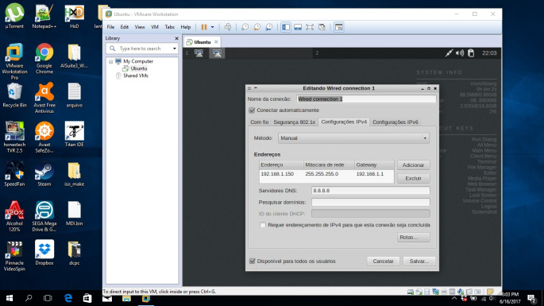Open the Help menu
The image size is (544, 306).
coord(186,27)
